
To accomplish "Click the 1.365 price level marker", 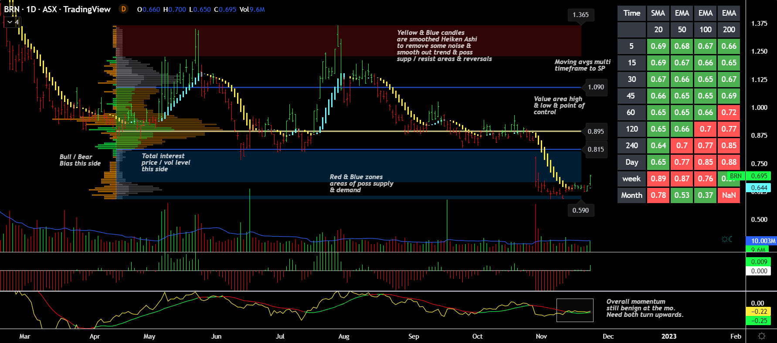I will pos(580,15).
